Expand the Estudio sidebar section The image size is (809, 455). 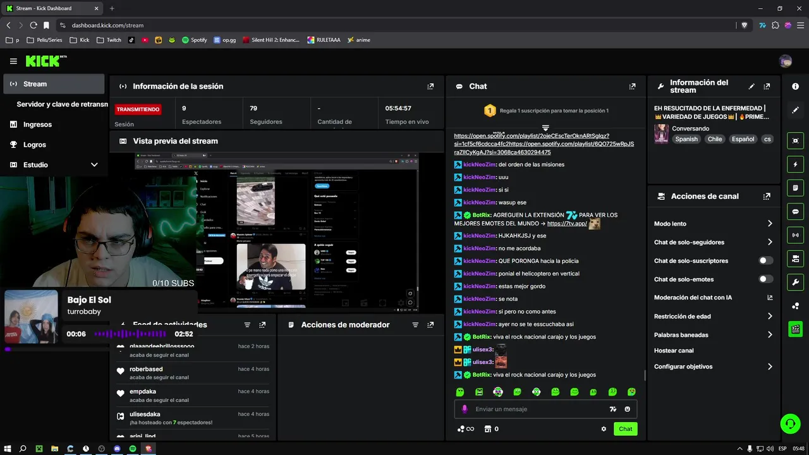pyautogui.click(x=94, y=165)
